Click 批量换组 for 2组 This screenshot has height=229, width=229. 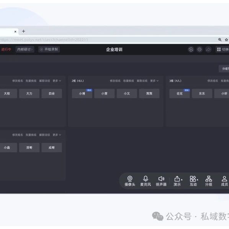pos(129,81)
